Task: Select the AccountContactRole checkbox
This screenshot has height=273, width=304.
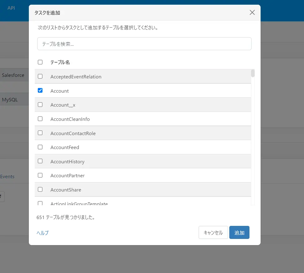Action: (40, 133)
